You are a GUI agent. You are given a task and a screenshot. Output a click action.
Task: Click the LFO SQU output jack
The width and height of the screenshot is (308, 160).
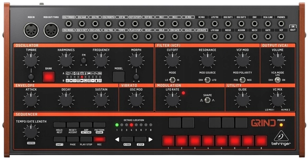tap(215, 37)
